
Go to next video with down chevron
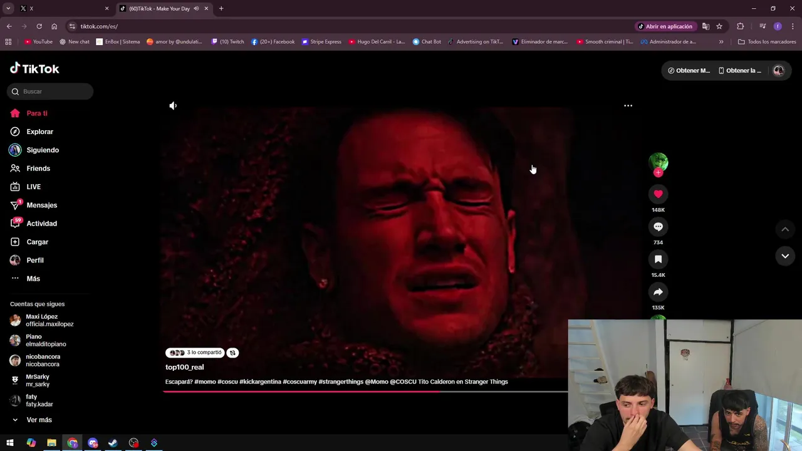(x=785, y=256)
